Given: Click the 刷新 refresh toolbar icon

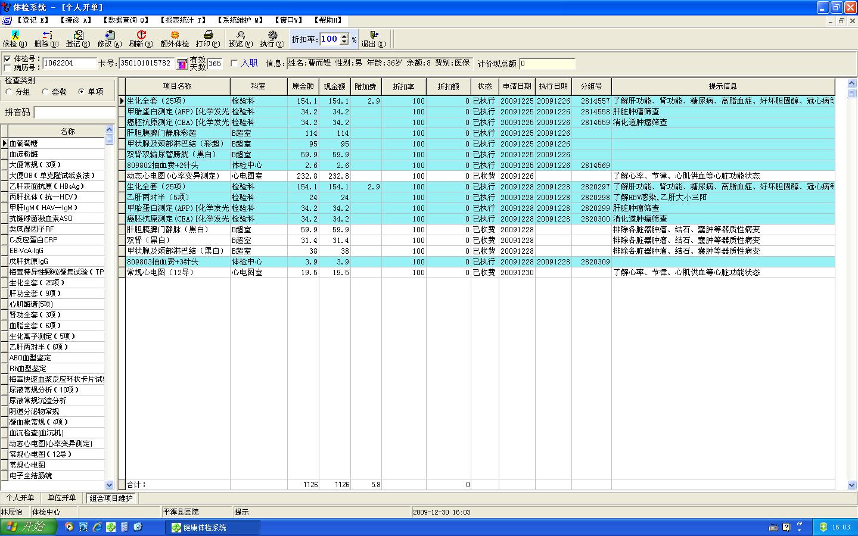Looking at the screenshot, I should 141,36.
